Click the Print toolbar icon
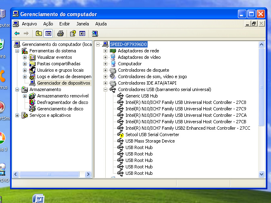 click(60, 33)
